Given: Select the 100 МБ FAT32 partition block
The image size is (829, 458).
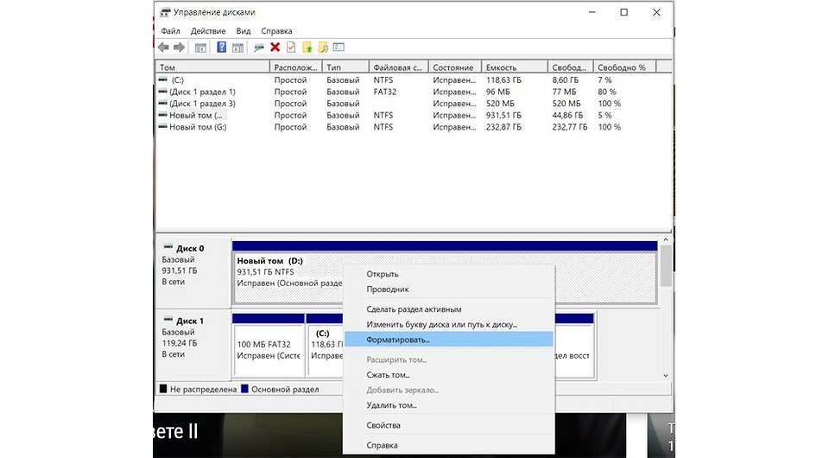Looking at the screenshot, I should (269, 346).
